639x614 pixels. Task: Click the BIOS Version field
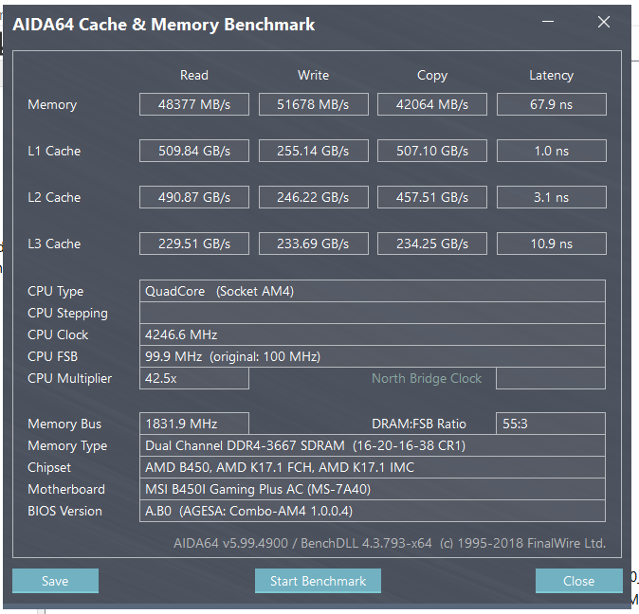point(373,511)
